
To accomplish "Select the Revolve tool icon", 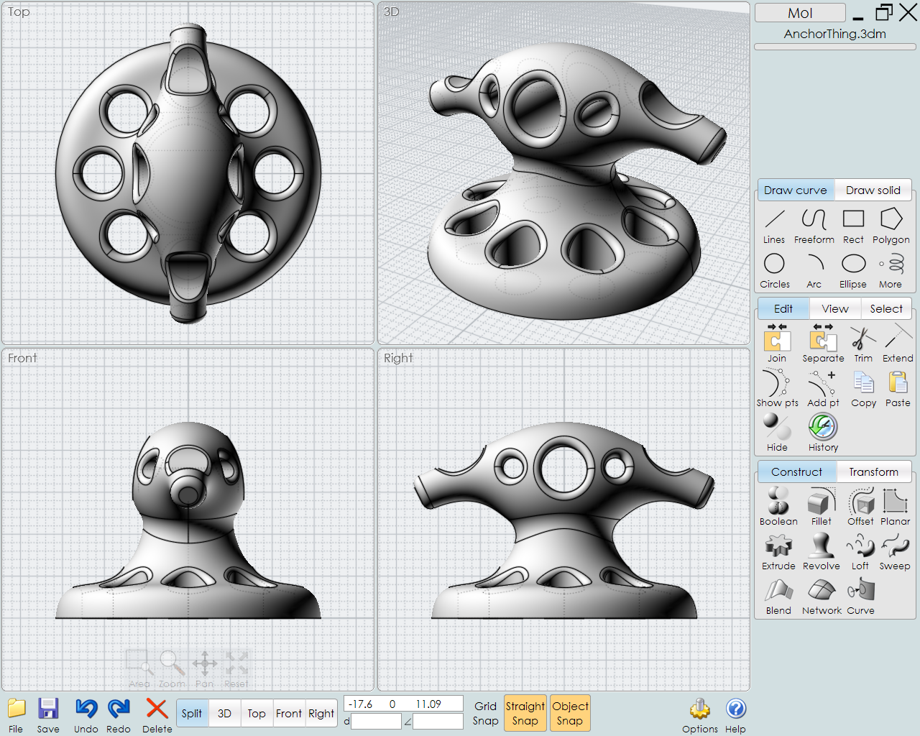I will tap(821, 551).
